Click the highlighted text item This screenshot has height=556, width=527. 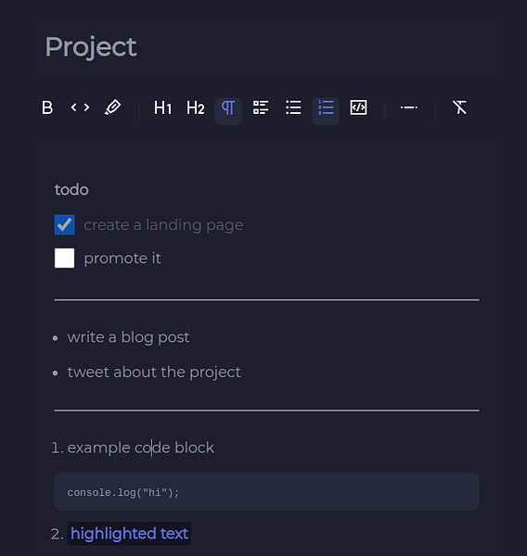tap(129, 534)
